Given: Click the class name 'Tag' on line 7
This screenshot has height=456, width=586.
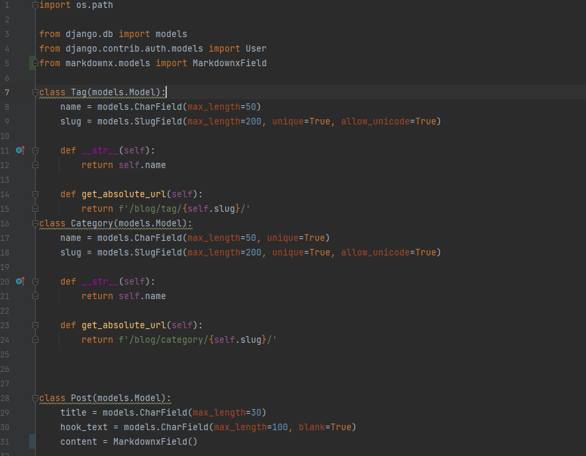Looking at the screenshot, I should (x=79, y=92).
